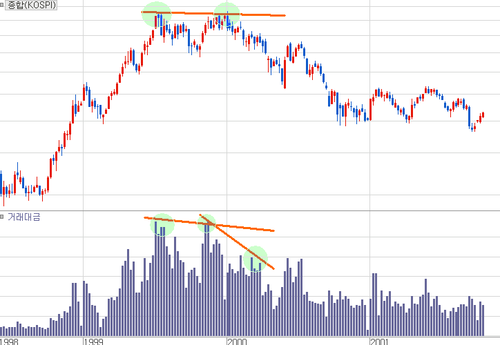The height and width of the screenshot is (345, 500).
Task: Click the small square icon beside 거래대금
Action: pos(3,217)
